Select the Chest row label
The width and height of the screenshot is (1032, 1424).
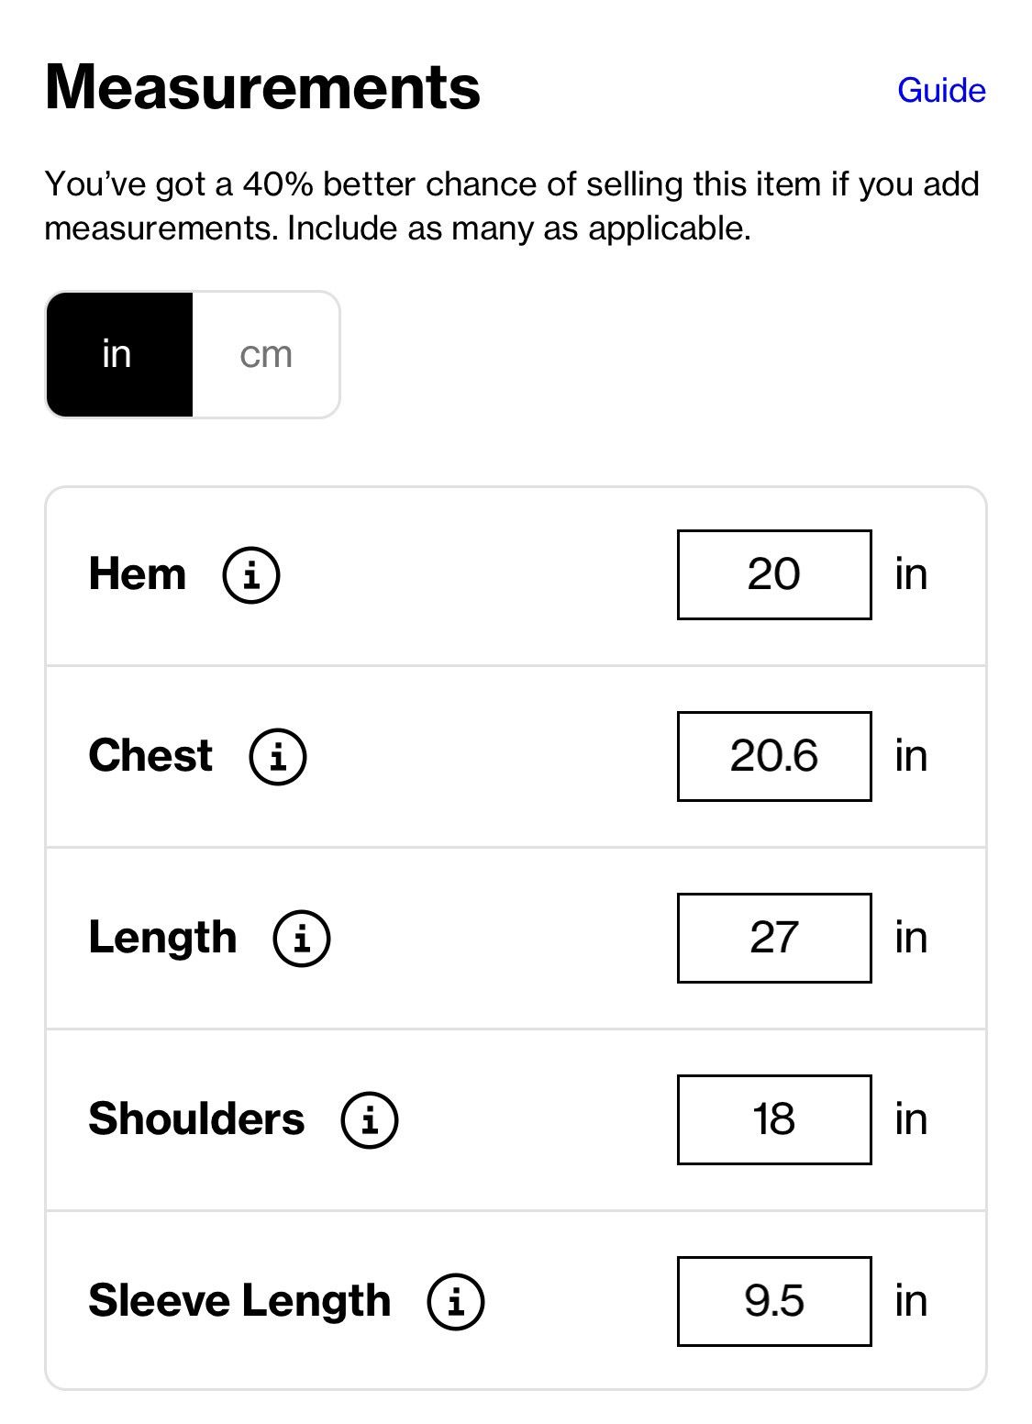click(150, 756)
